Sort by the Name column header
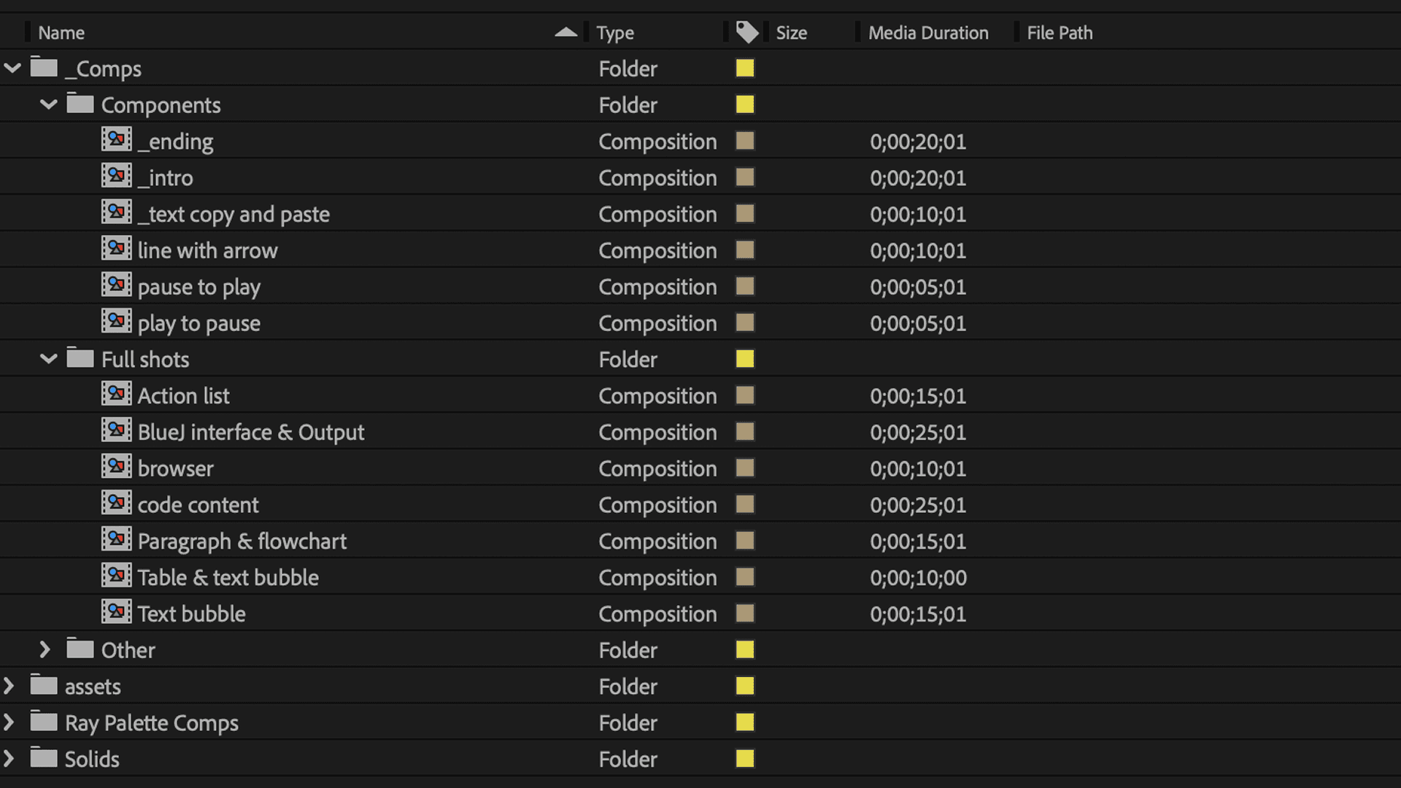 pos(61,33)
